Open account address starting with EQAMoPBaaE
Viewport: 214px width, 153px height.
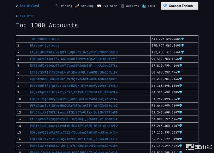click(74, 79)
